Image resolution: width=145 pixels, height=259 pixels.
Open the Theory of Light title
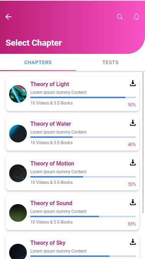(x=50, y=84)
